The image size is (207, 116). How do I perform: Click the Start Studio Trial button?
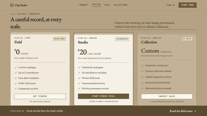(103, 96)
